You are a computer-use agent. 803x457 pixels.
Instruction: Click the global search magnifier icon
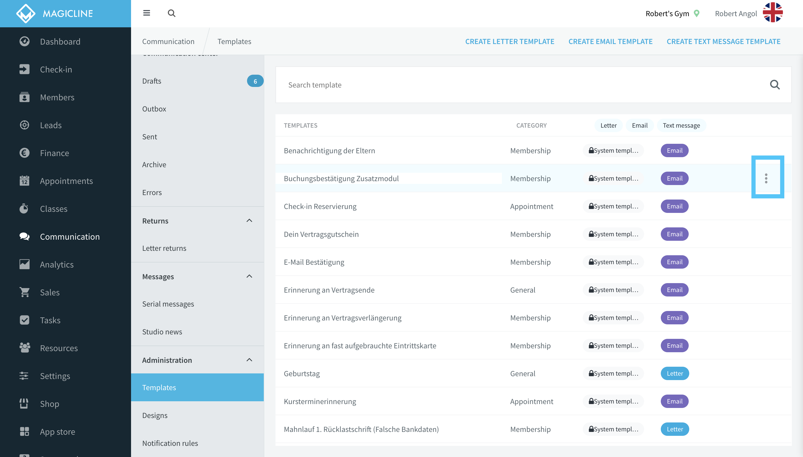[171, 13]
